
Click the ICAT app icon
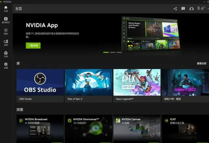(x=166, y=121)
